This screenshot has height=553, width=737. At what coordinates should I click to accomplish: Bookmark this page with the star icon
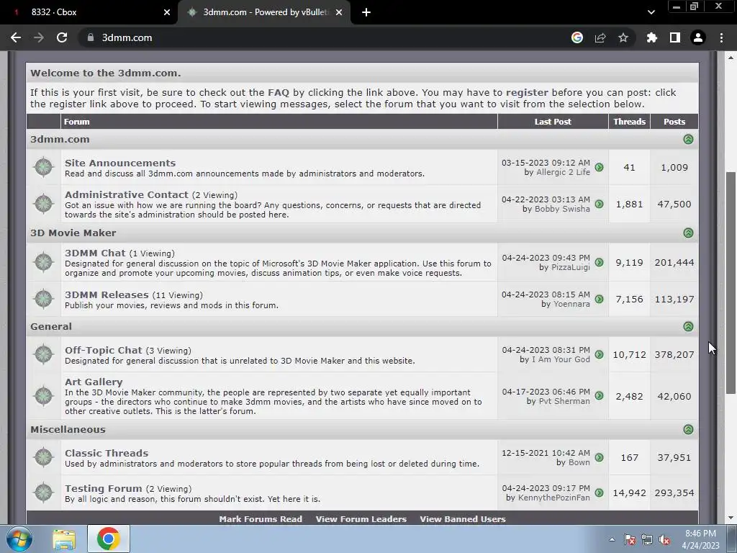pos(623,37)
